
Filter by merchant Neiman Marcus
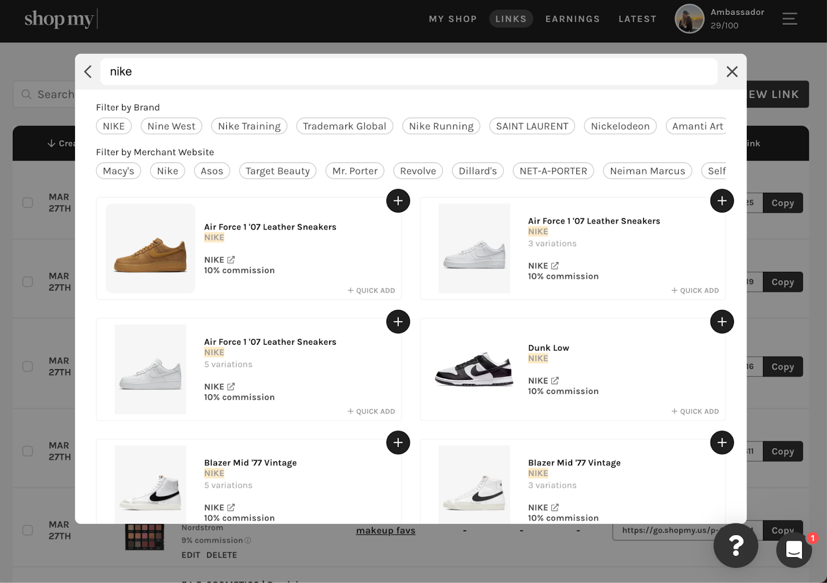coord(648,171)
